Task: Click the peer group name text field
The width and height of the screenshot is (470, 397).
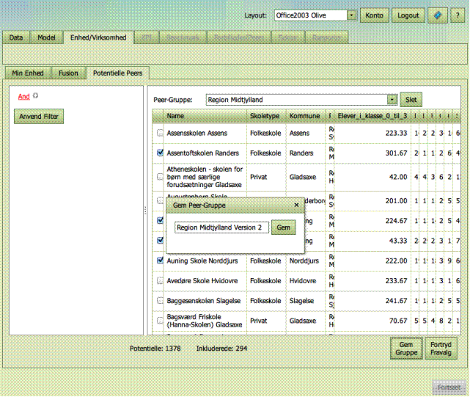Action: [x=221, y=227]
